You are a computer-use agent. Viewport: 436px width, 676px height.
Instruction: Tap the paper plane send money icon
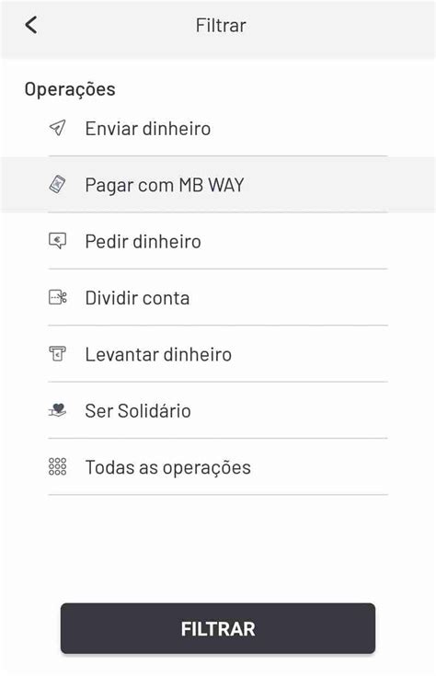pyautogui.click(x=57, y=128)
